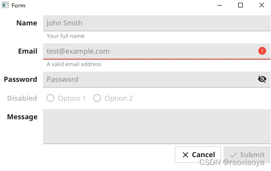Click the Form window app icon

pyautogui.click(x=5, y=5)
